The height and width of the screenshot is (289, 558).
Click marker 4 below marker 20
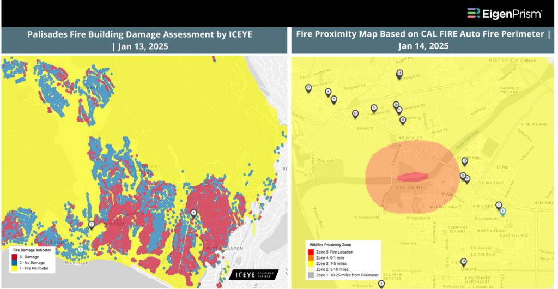coord(399,111)
